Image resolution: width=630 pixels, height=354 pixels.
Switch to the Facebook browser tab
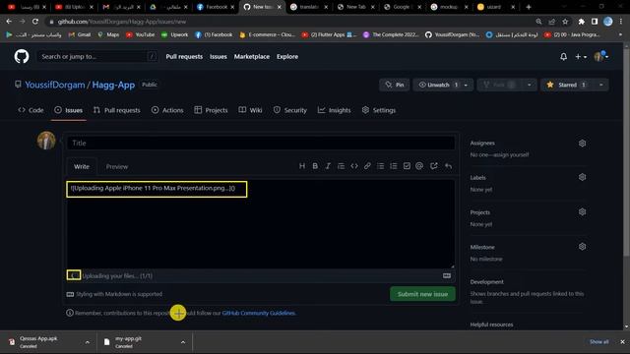(x=216, y=7)
